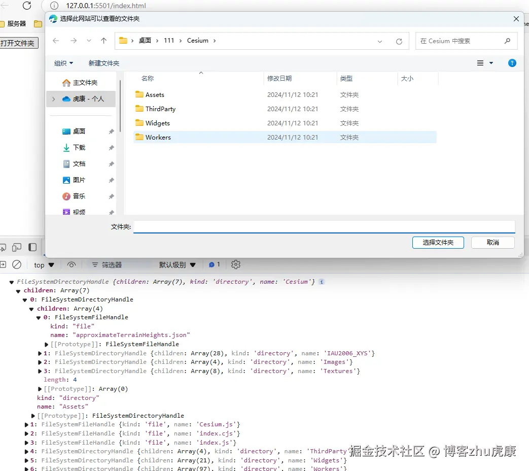Expand the 虎康 - 个人 OneDrive node
The image size is (529, 471).
[x=53, y=99]
